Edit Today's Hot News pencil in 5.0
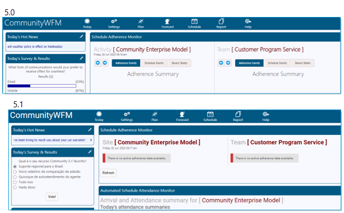344x213 pixels. 81,37
